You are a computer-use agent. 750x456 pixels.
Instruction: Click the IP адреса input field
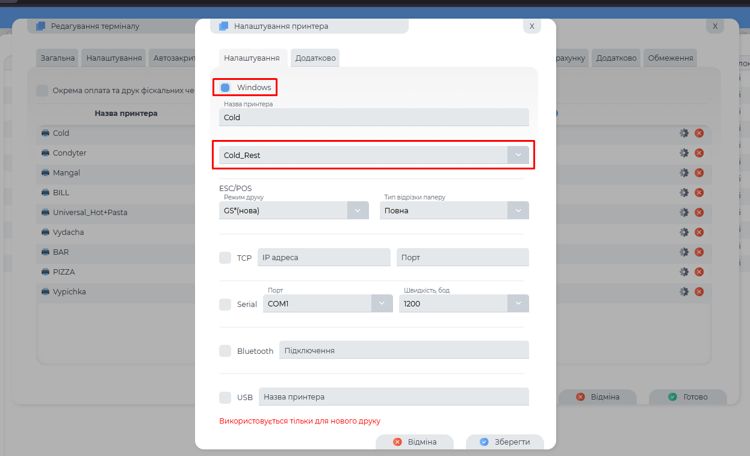[324, 258]
